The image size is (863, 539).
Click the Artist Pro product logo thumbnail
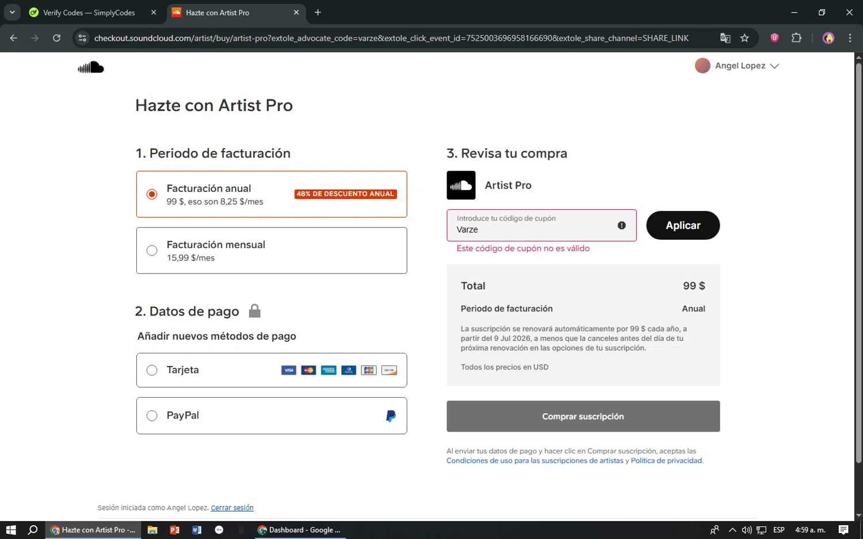pyautogui.click(x=461, y=185)
